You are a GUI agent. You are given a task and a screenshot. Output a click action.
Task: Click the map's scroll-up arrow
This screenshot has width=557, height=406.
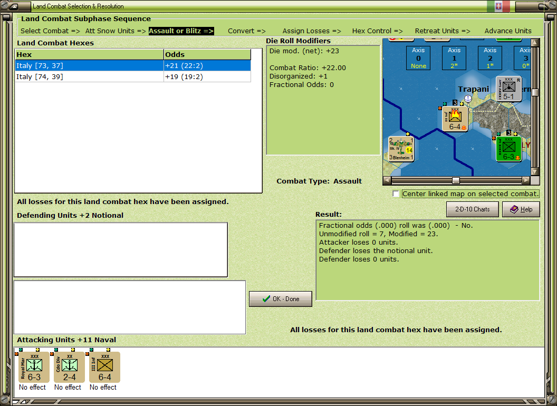[535, 42]
